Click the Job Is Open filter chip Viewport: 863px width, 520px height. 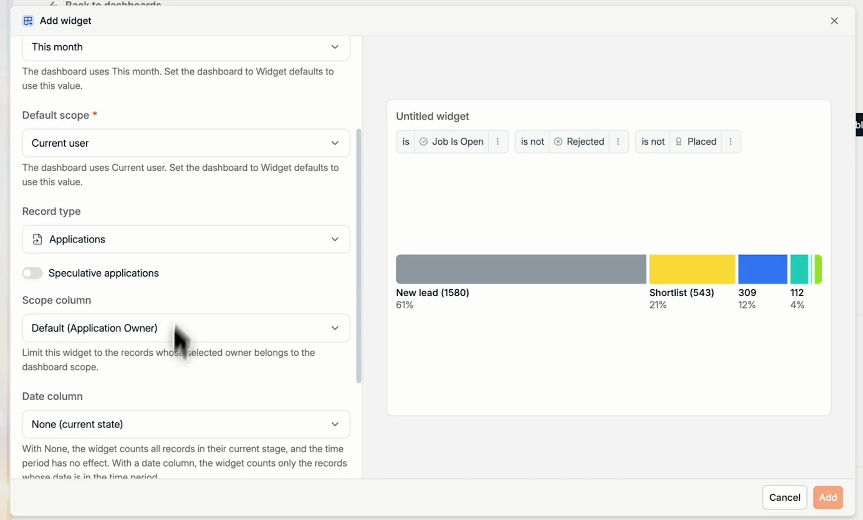451,141
